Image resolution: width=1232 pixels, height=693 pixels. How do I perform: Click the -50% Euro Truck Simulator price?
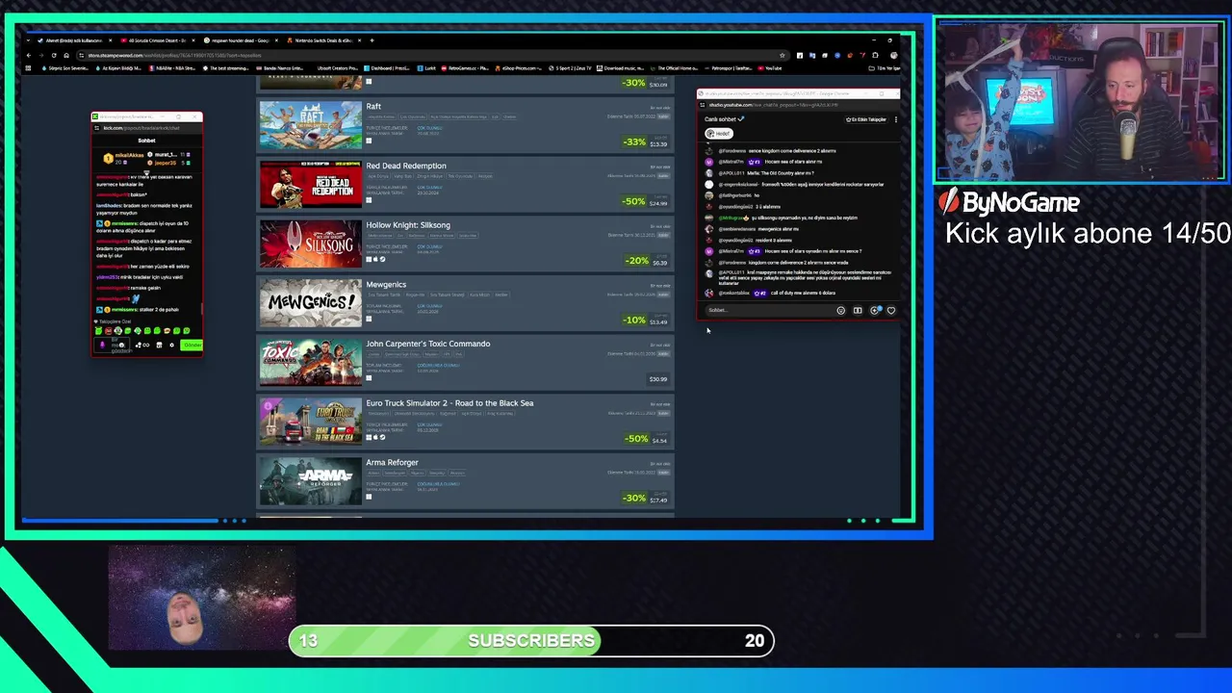(x=647, y=439)
